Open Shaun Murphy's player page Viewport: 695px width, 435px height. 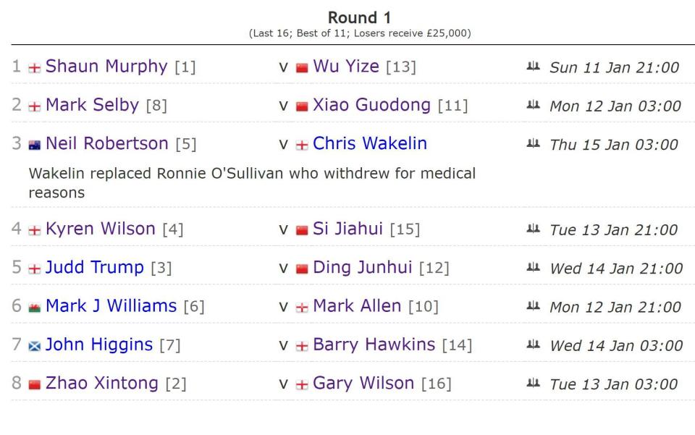click(x=106, y=67)
